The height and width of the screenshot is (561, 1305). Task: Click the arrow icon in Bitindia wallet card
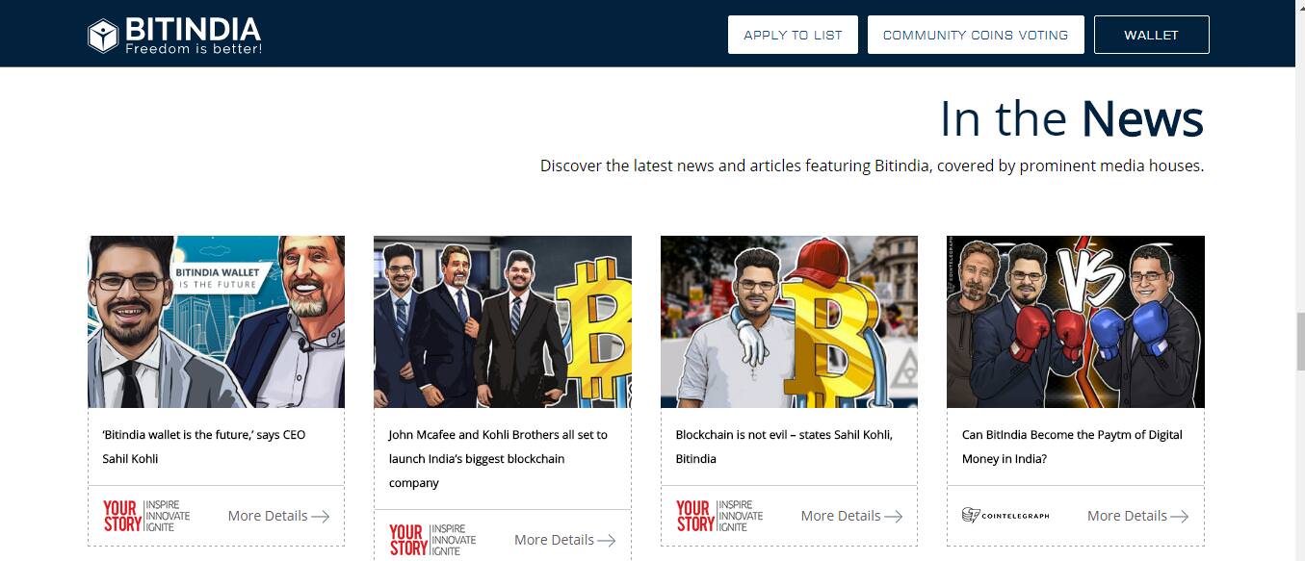pyautogui.click(x=321, y=517)
